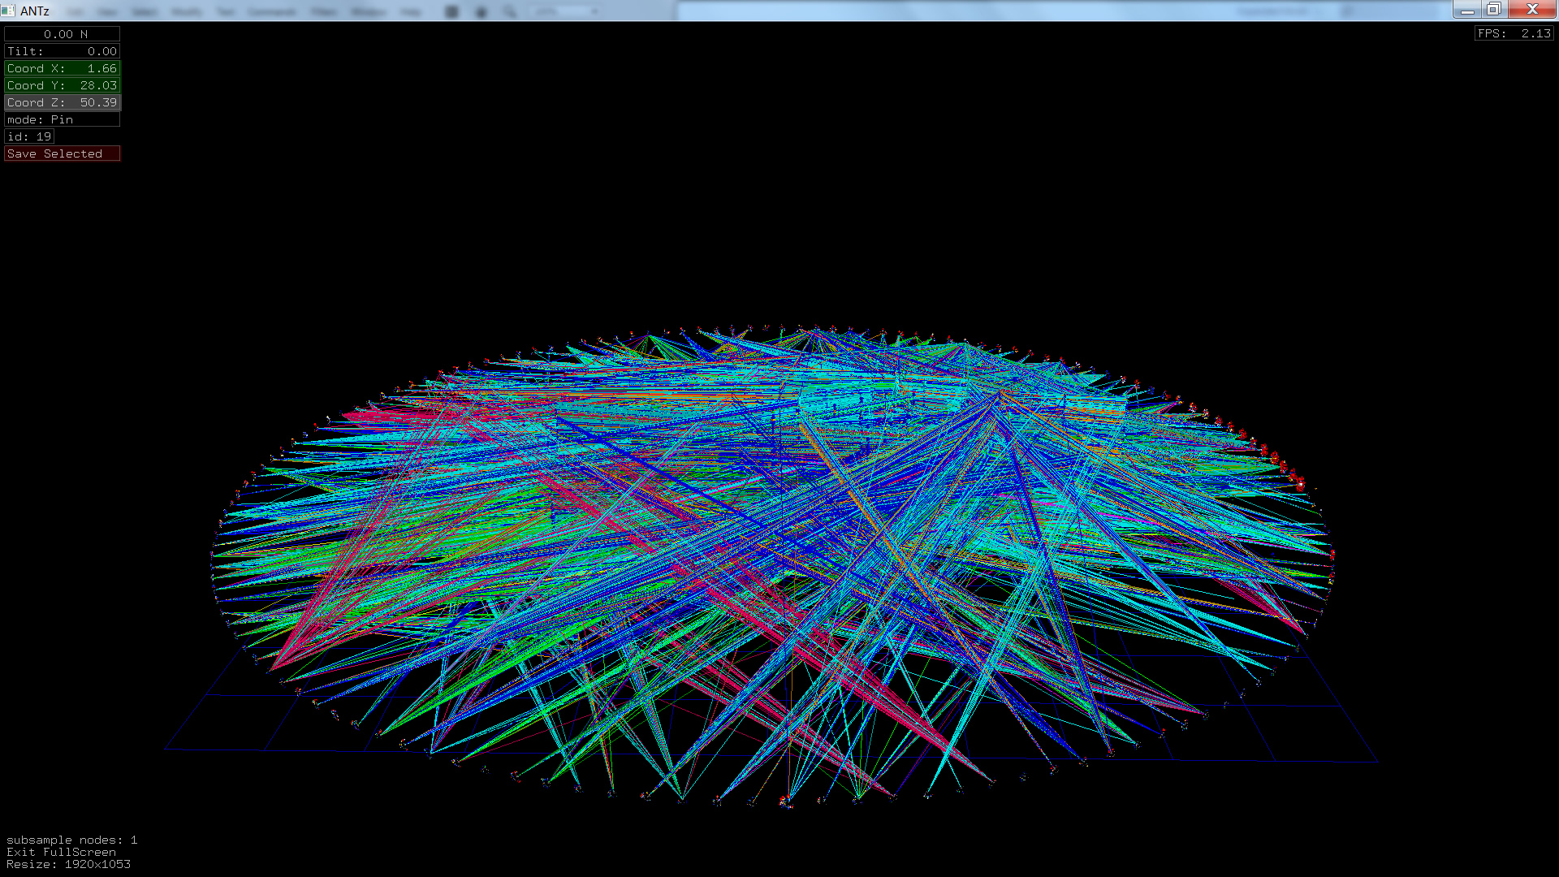Image resolution: width=1559 pixels, height=877 pixels.
Task: Click the subsample nodes console line
Action: [x=71, y=840]
